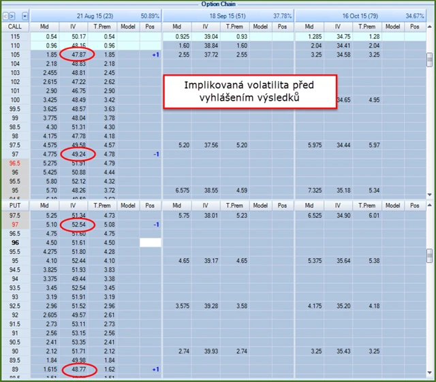Select the +1 position in PUT 89 row
Screen dimensions: 436x382
(x=155, y=369)
